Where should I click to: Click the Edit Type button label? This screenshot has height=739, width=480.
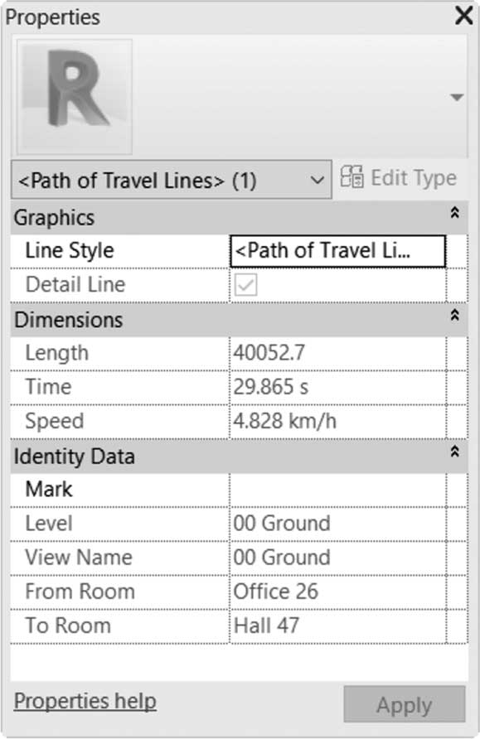(414, 178)
